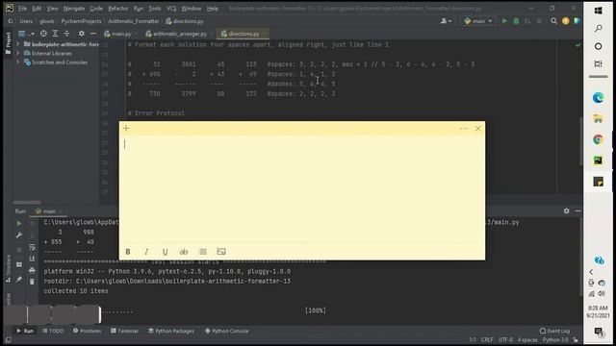
Task: Expand External Libraries in project tree
Action: pyautogui.click(x=17, y=53)
